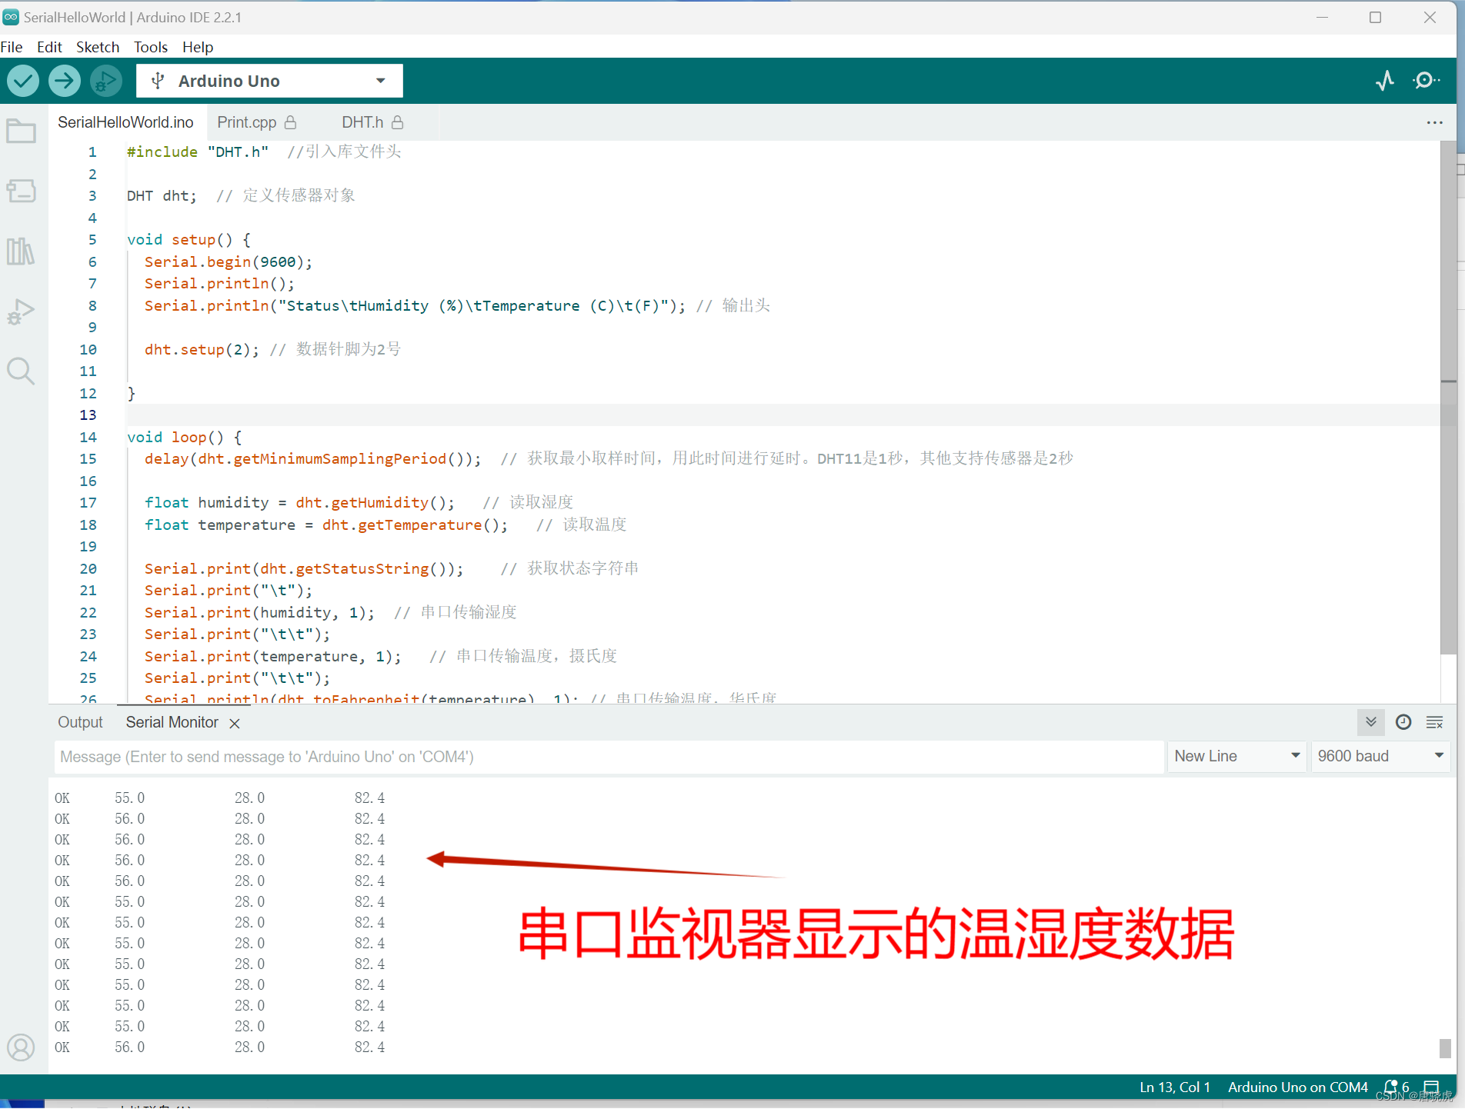The height and width of the screenshot is (1109, 1465).
Task: Open the Edit menu
Action: [49, 47]
